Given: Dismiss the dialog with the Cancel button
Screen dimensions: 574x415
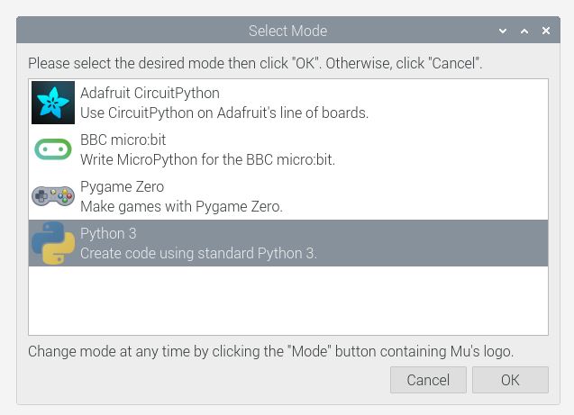Looking at the screenshot, I should click(428, 380).
